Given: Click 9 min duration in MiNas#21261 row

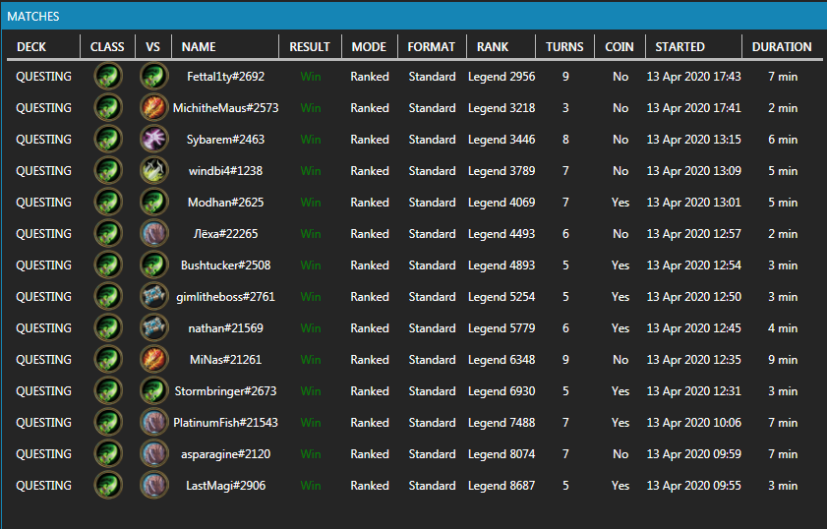Looking at the screenshot, I should pyautogui.click(x=783, y=360).
